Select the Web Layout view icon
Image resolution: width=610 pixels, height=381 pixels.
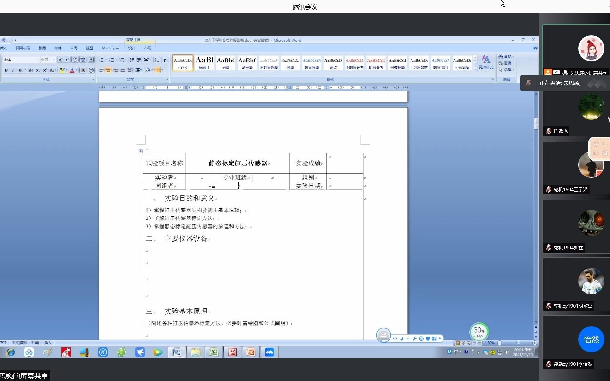click(x=468, y=343)
